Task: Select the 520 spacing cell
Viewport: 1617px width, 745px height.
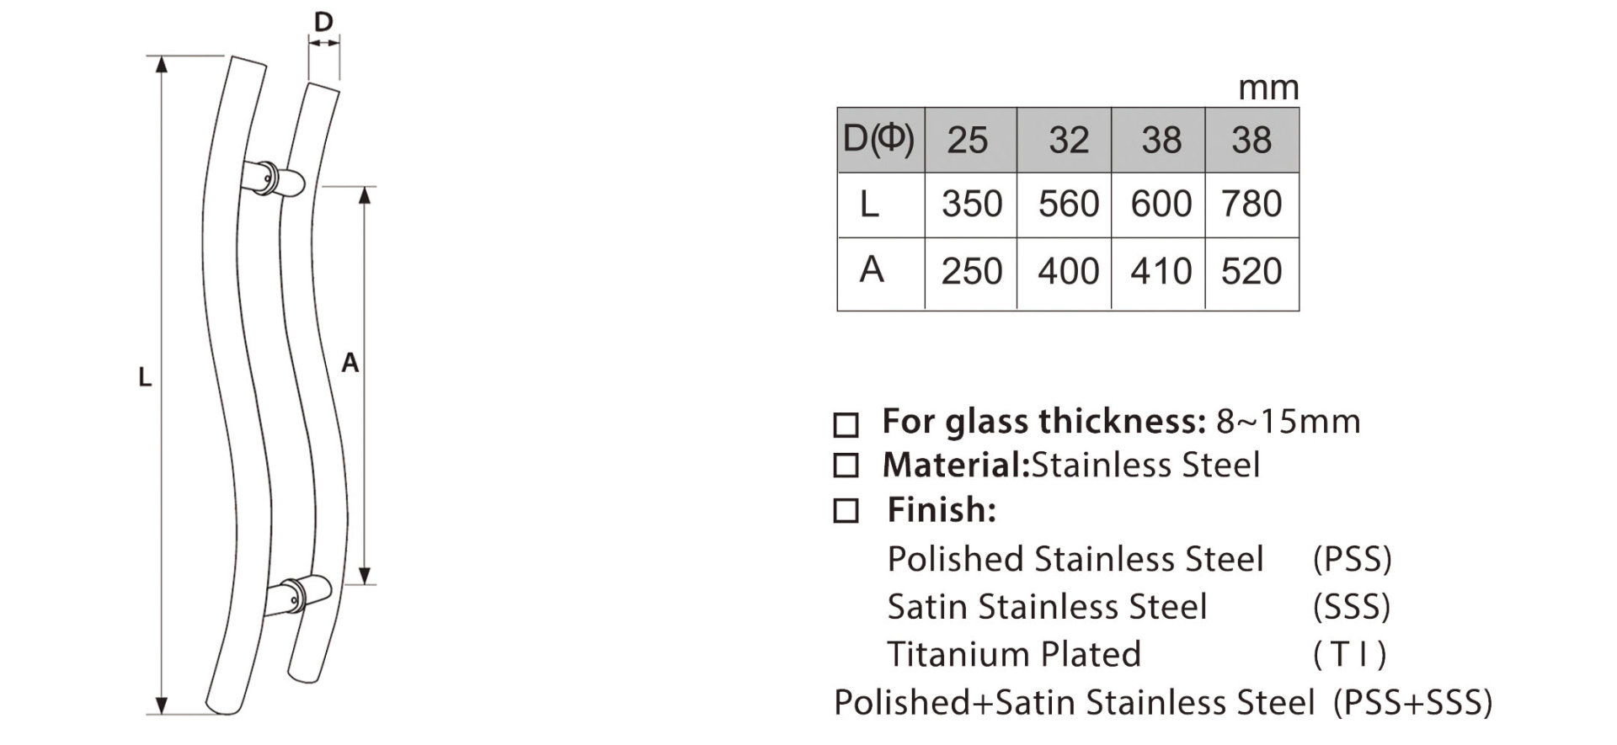Action: click(x=1252, y=273)
